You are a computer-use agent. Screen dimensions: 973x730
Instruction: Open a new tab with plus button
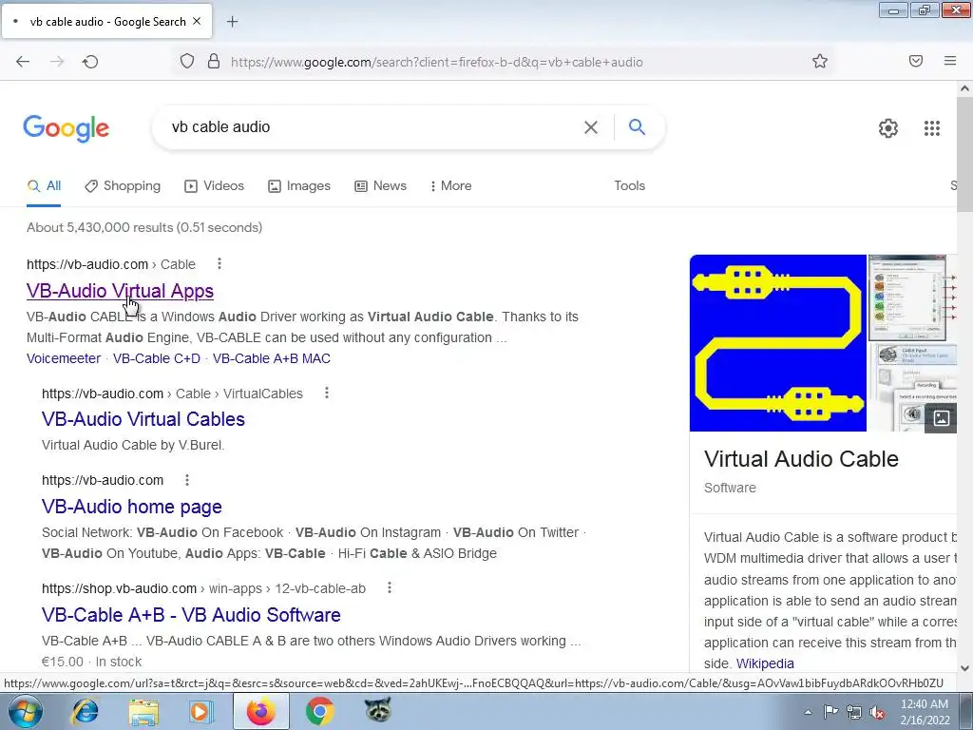[232, 22]
